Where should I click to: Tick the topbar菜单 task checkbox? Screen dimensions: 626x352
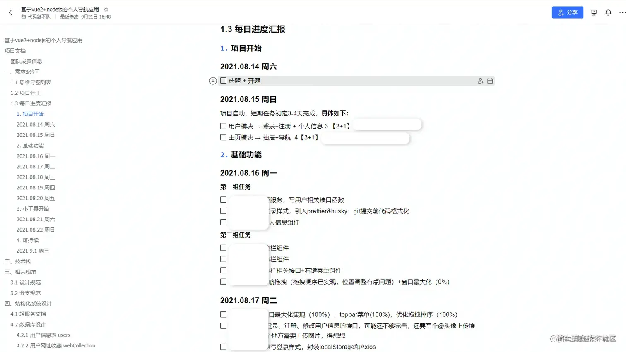point(223,314)
